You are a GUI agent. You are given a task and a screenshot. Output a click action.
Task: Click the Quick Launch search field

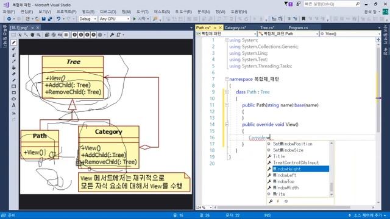click(x=332, y=4)
